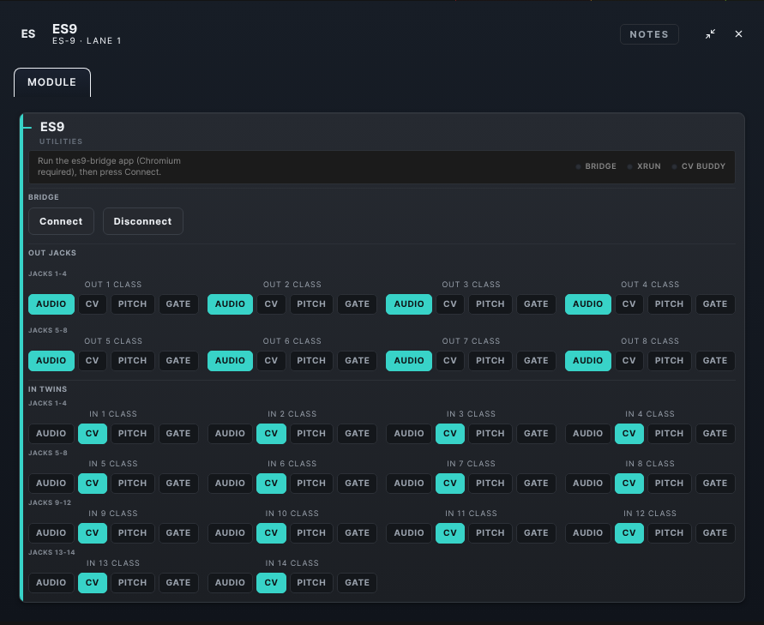Select CV for IN 13 class

tap(92, 583)
